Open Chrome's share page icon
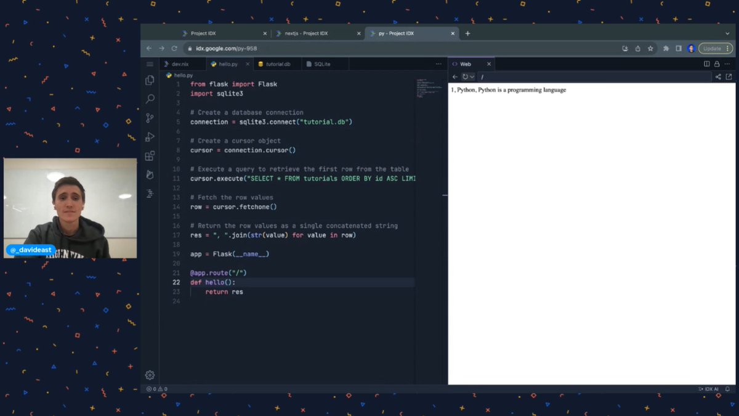Image resolution: width=739 pixels, height=416 pixels. click(637, 49)
